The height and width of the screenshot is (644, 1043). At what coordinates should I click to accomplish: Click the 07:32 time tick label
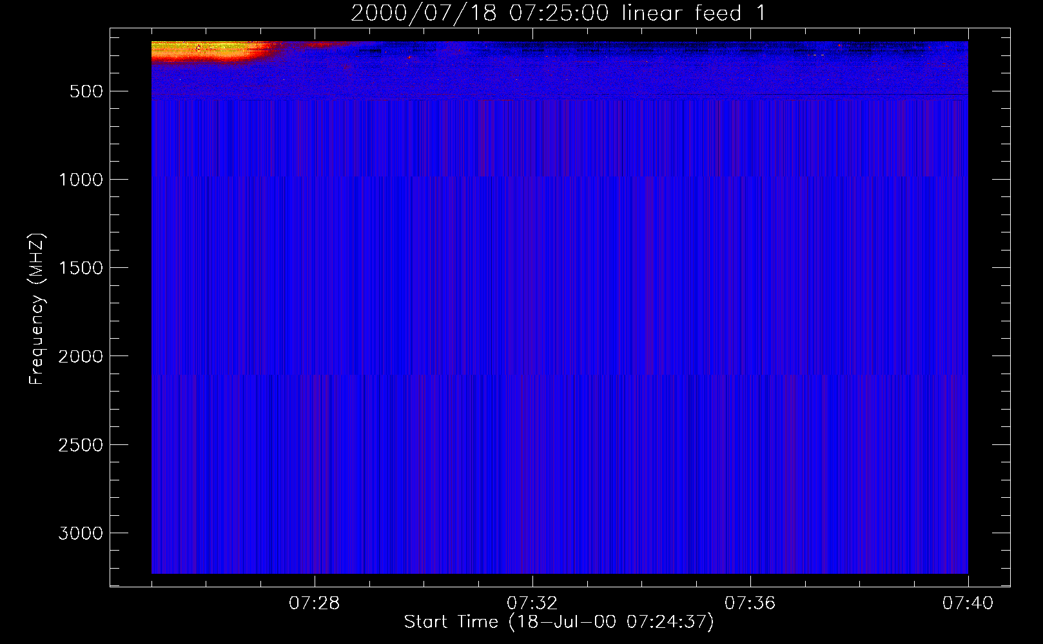(x=532, y=603)
